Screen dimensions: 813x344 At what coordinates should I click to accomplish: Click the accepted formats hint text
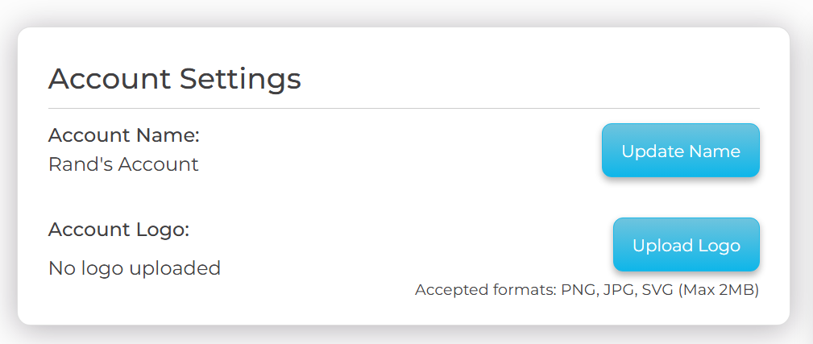pyautogui.click(x=587, y=290)
